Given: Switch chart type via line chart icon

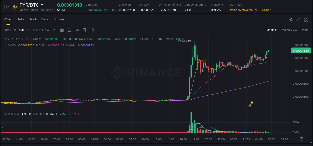Looking at the screenshot, I should 69,30.
